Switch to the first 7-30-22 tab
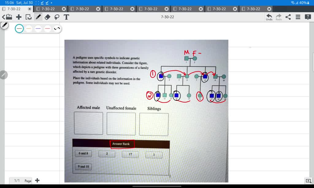This screenshot has width=314, height=188. (14, 9)
